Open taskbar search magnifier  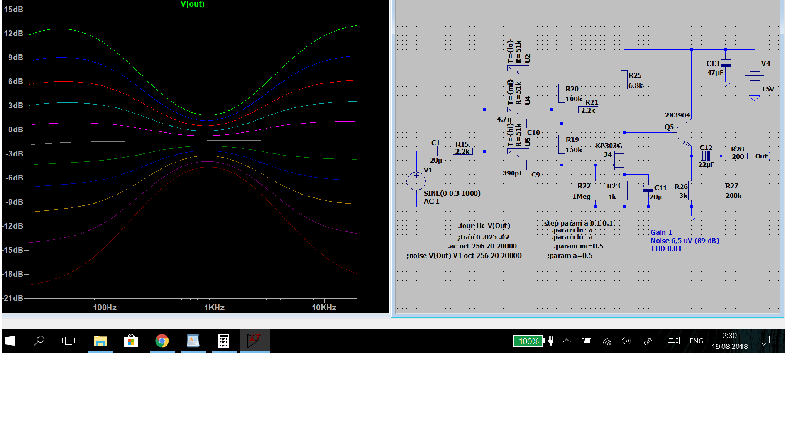click(x=39, y=341)
